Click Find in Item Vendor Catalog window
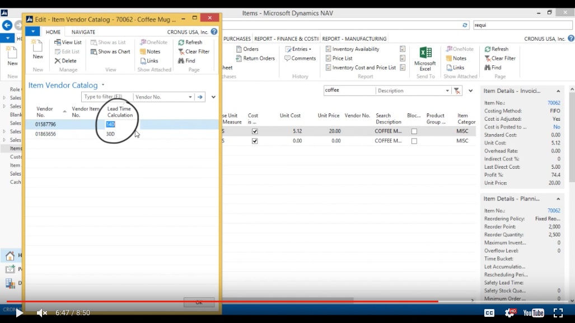 [x=186, y=61]
